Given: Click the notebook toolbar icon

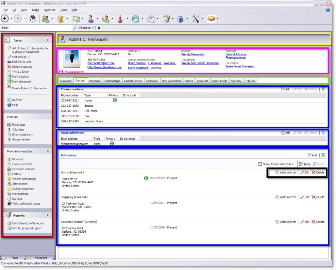Looking at the screenshot, I should coord(166,19).
